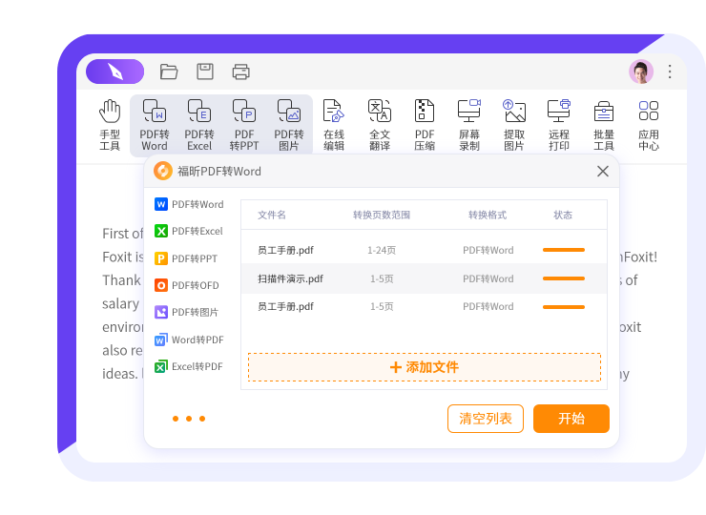706x515 pixels.
Task: Click the orange three-dot more options
Action: pyautogui.click(x=189, y=419)
